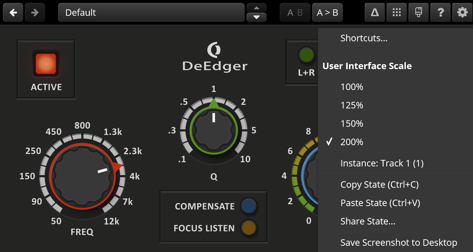This screenshot has width=473, height=252.
Task: Click the 4k mark on FREQ dial
Action: click(x=135, y=176)
